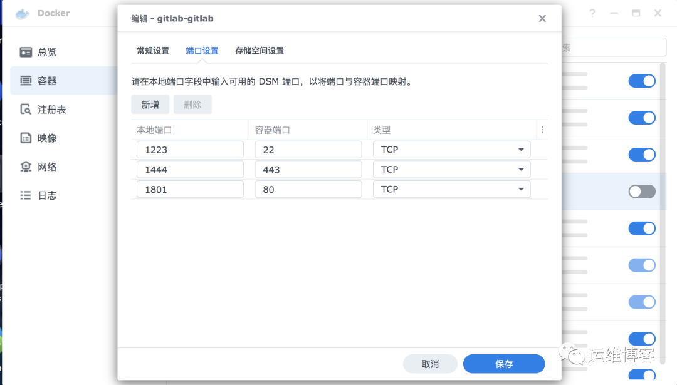Image resolution: width=677 pixels, height=385 pixels.
Task: Select the 端口设置 tab
Action: point(202,51)
